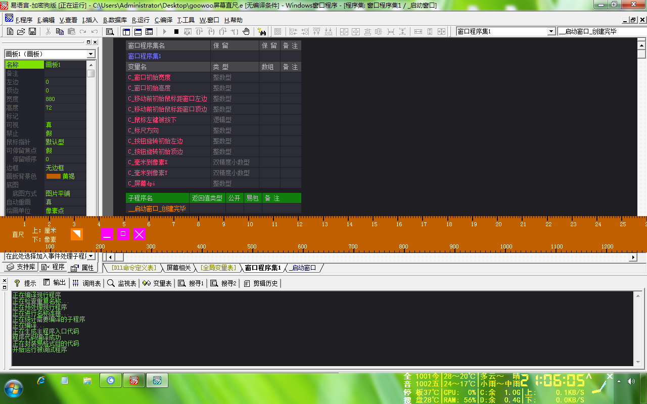The width and height of the screenshot is (647, 404).
Task: Open the C.编译 menu
Action: [x=163, y=20]
